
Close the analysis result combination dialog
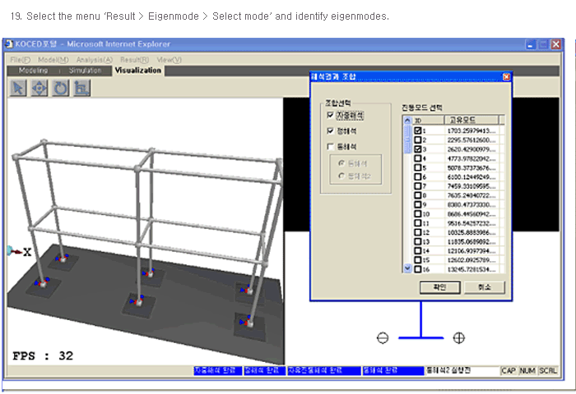tap(506, 76)
